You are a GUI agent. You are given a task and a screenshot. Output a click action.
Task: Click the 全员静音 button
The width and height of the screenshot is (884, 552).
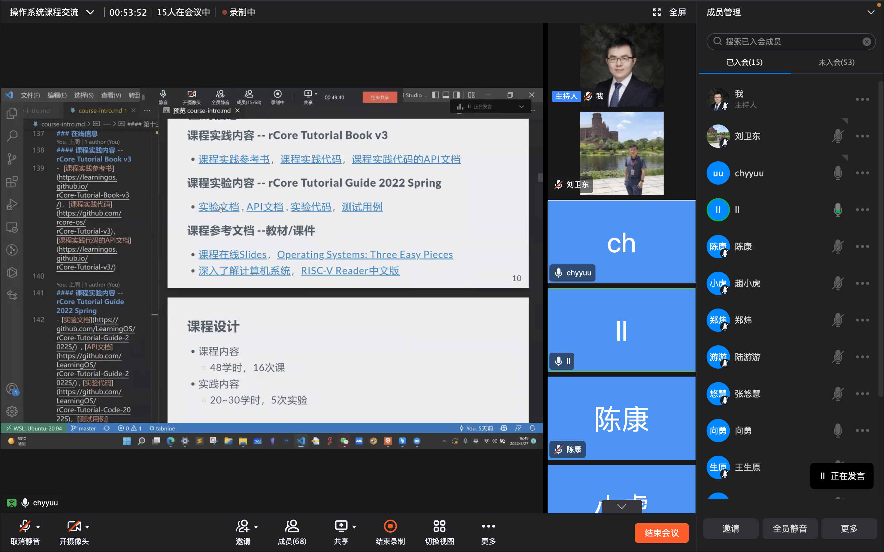(x=790, y=529)
